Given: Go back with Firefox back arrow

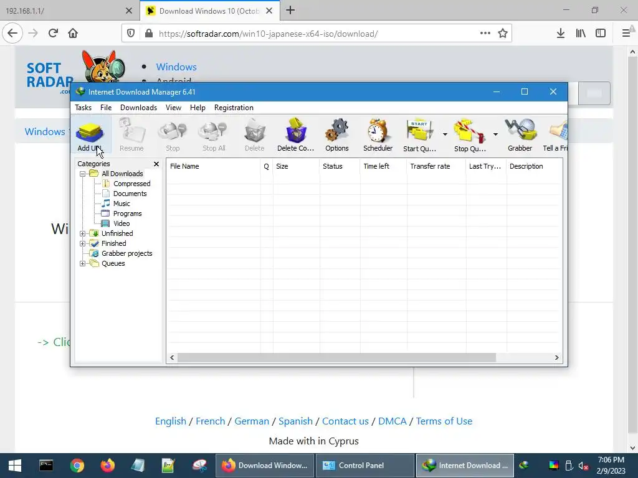Looking at the screenshot, I should (12, 34).
